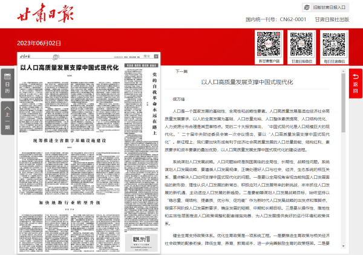The image size is (363, 255).
Task: Click the small page-number icon at page top right
Action: coord(156,56)
